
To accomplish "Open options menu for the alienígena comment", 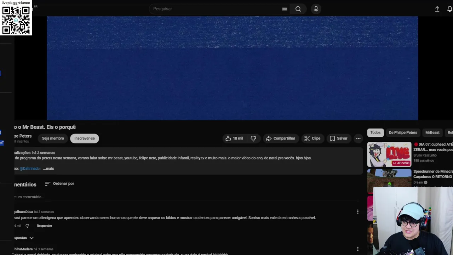I will (358, 211).
